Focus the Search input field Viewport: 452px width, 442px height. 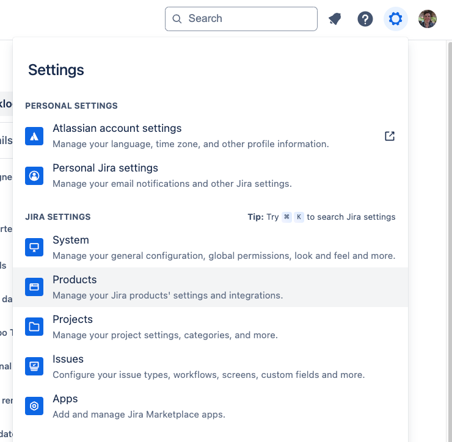pyautogui.click(x=241, y=19)
